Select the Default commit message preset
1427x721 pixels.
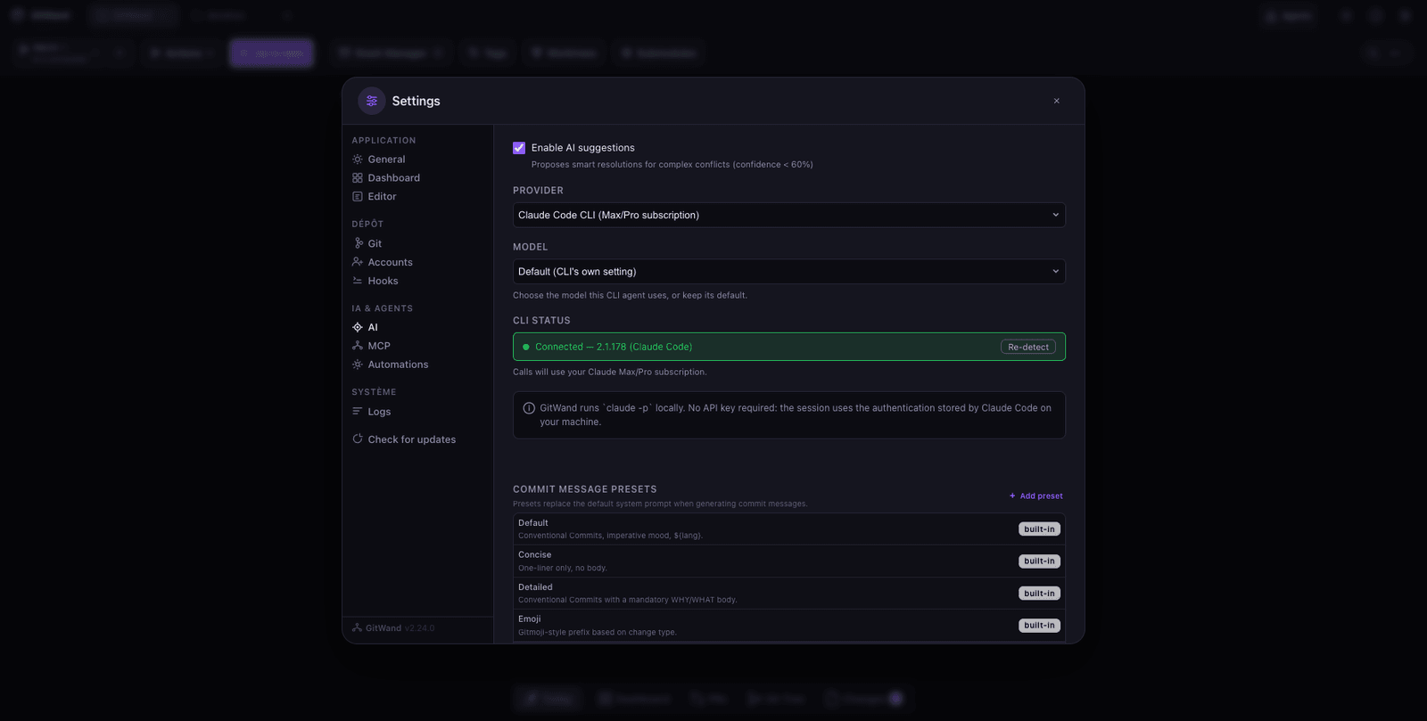(x=789, y=529)
